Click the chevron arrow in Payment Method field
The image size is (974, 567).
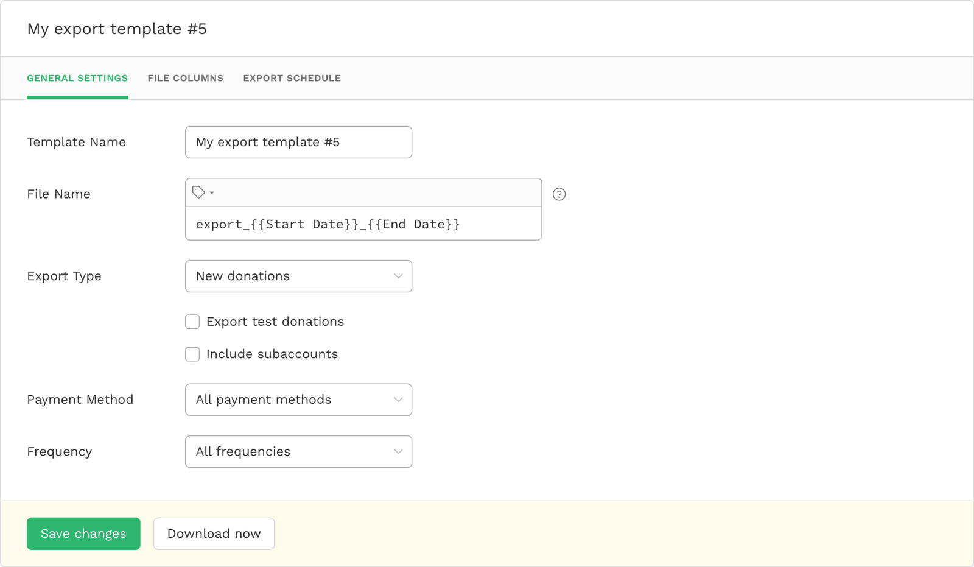tap(398, 400)
